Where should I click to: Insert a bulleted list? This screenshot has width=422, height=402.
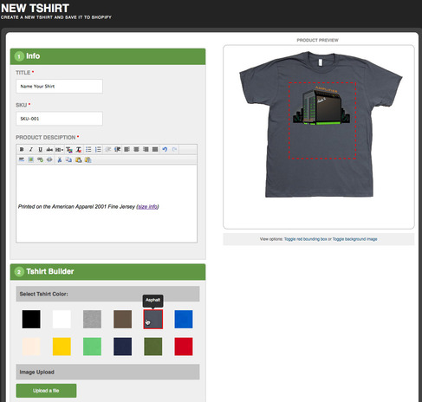click(x=88, y=149)
